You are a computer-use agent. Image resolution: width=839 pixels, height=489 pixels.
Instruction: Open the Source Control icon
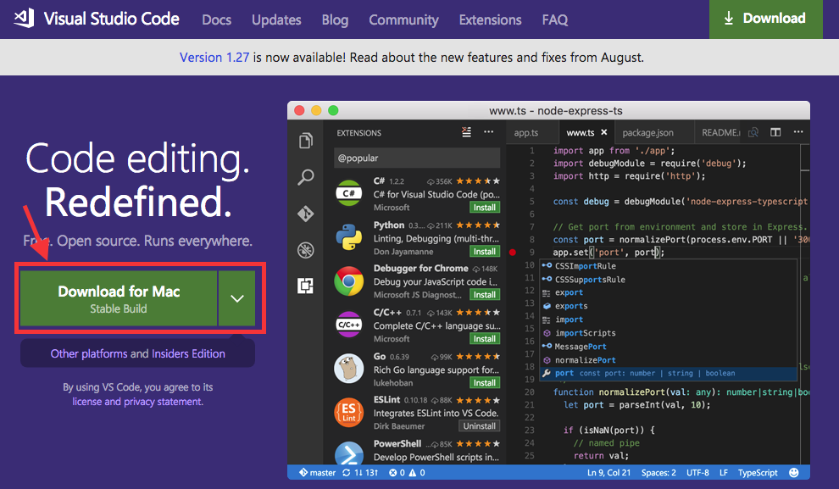tap(305, 214)
